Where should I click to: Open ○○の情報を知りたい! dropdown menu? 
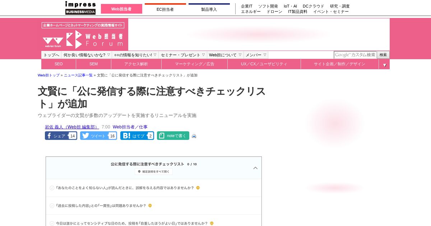(135, 55)
